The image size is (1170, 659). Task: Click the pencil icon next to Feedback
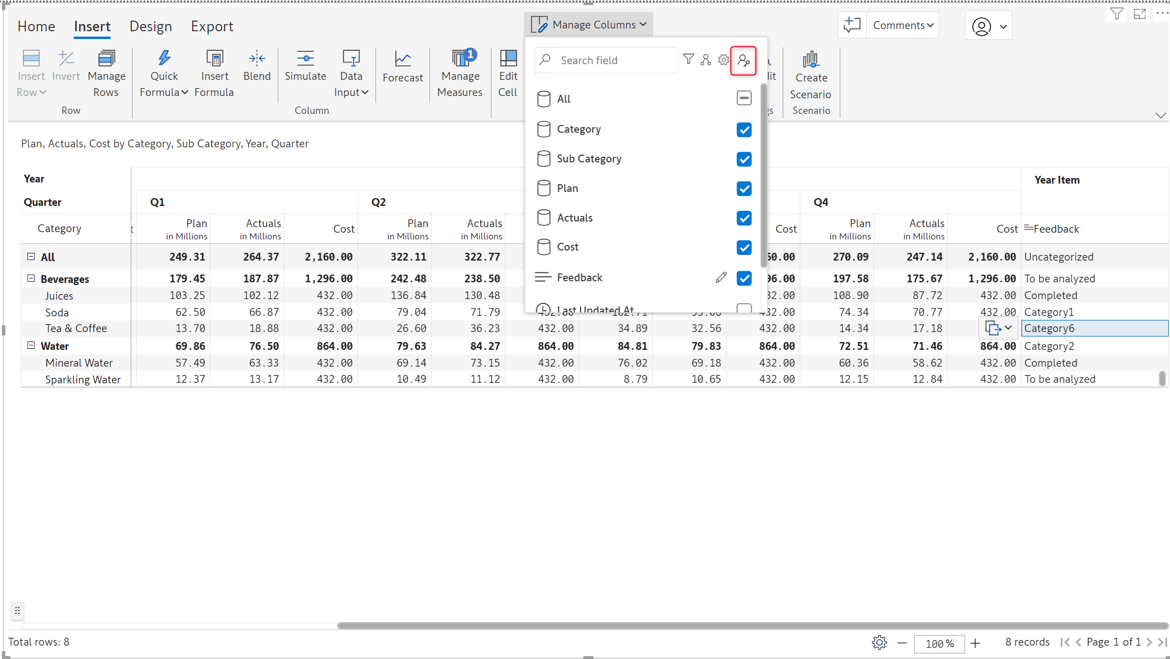tap(721, 277)
